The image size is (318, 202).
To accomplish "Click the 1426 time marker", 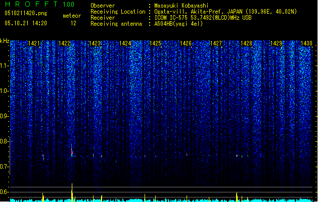I will click(186, 43).
